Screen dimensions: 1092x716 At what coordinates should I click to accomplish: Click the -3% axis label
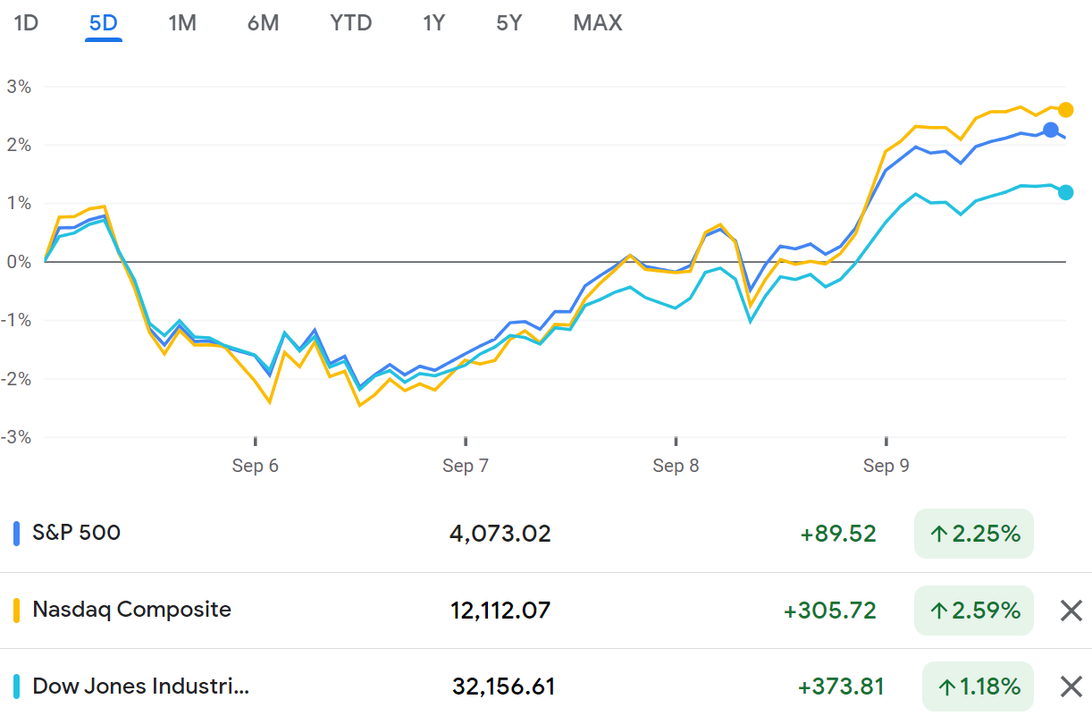click(x=17, y=437)
